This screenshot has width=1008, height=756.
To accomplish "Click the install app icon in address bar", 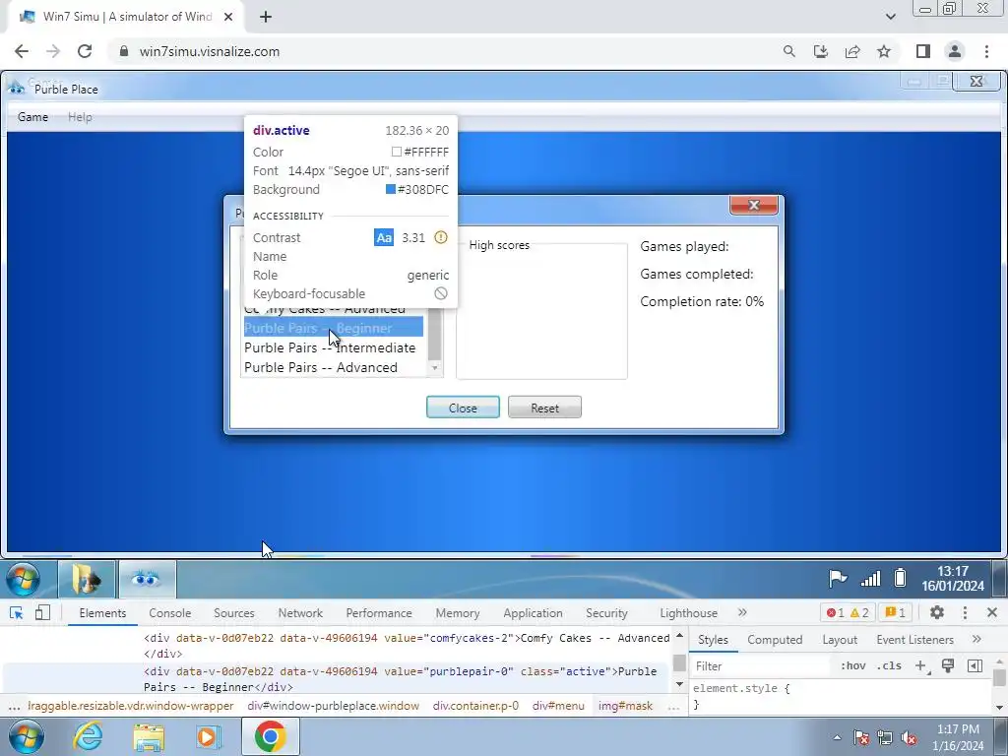I will tap(820, 51).
